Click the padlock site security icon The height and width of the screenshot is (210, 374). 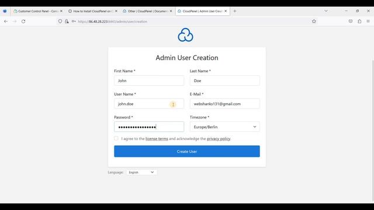pyautogui.click(x=67, y=22)
